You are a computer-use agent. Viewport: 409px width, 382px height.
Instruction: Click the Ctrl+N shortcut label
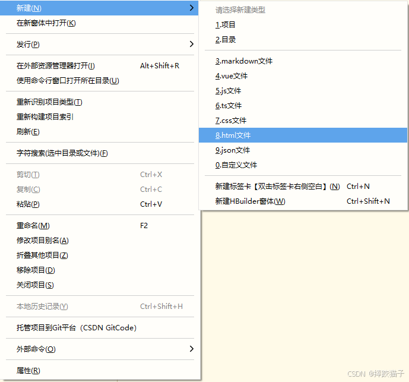358,187
